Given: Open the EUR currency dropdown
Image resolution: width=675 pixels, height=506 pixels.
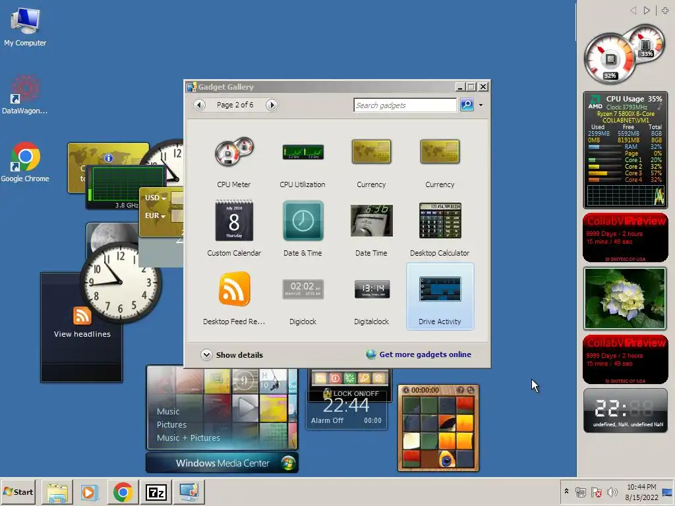Looking at the screenshot, I should 156,215.
